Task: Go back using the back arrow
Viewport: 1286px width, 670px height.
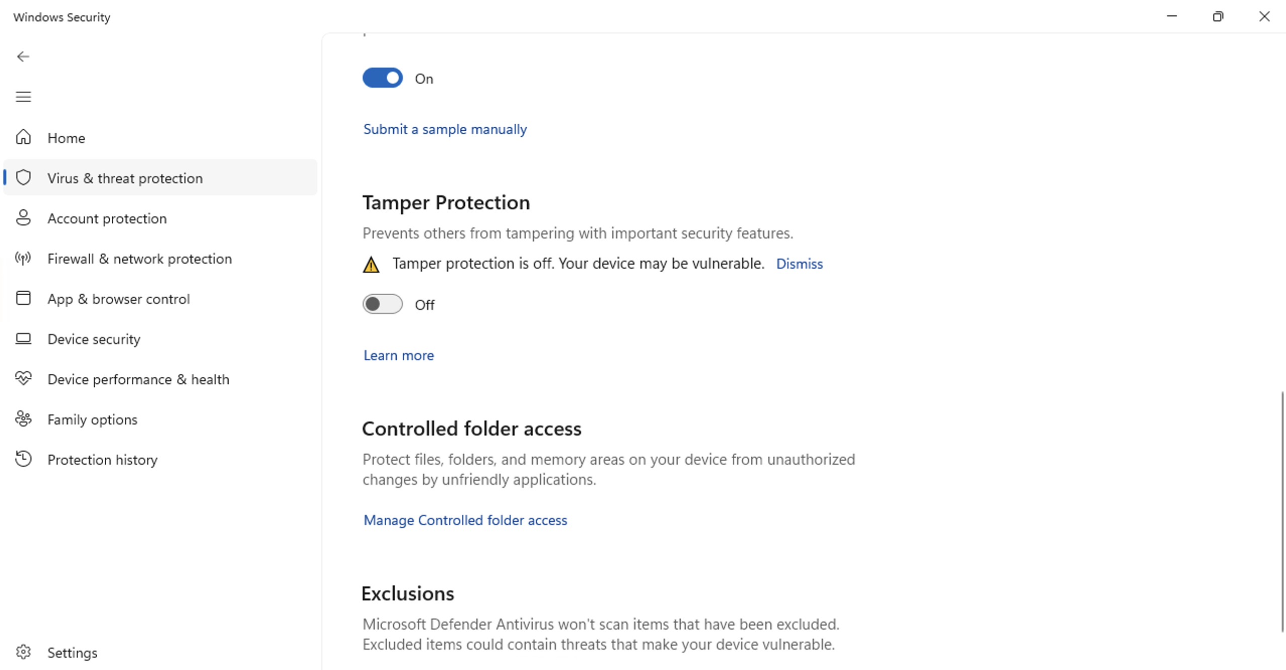Action: click(23, 56)
